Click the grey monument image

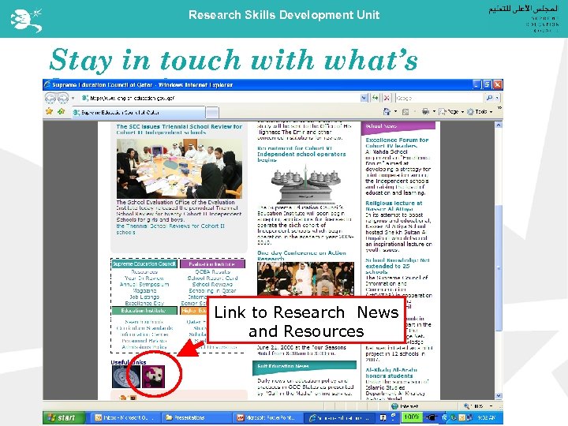(306, 184)
